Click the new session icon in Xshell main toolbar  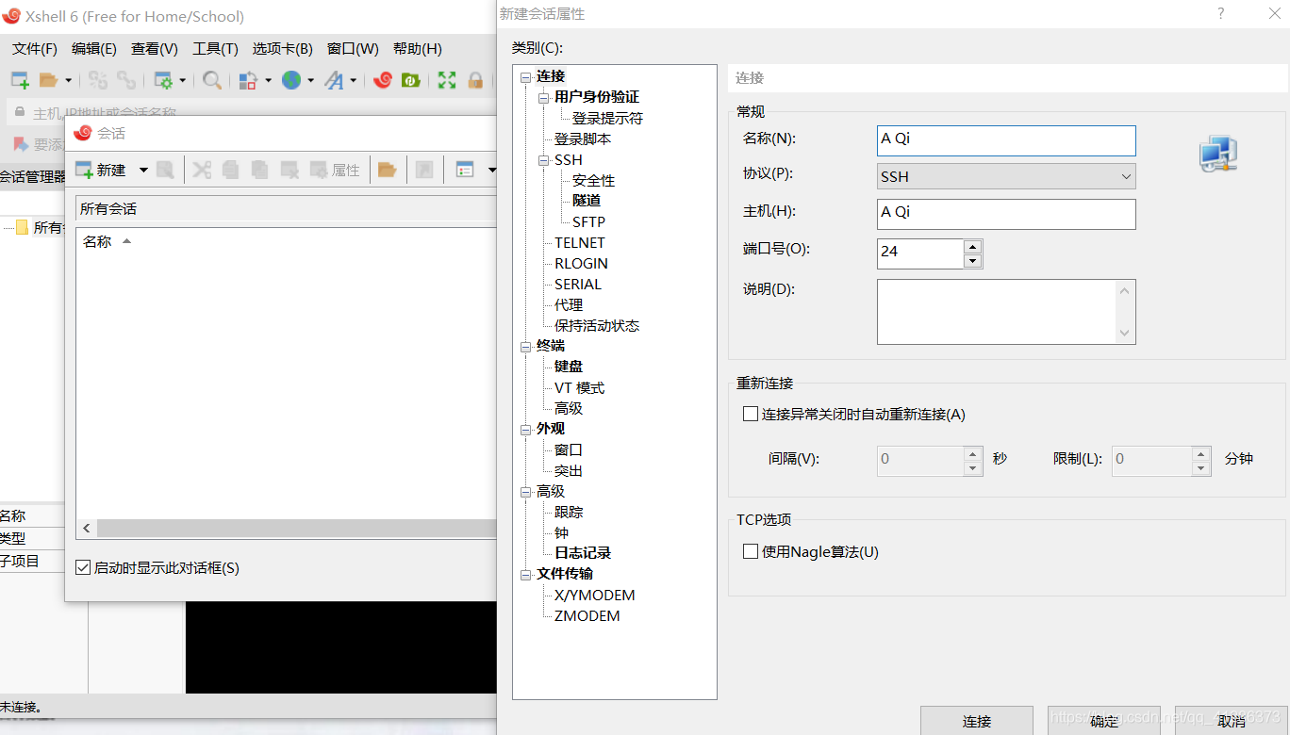pos(20,80)
